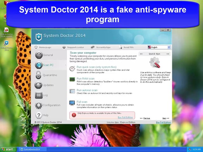The height and width of the screenshot is (152, 203).
Task: Click the Security tips icon
Action: 93,47
